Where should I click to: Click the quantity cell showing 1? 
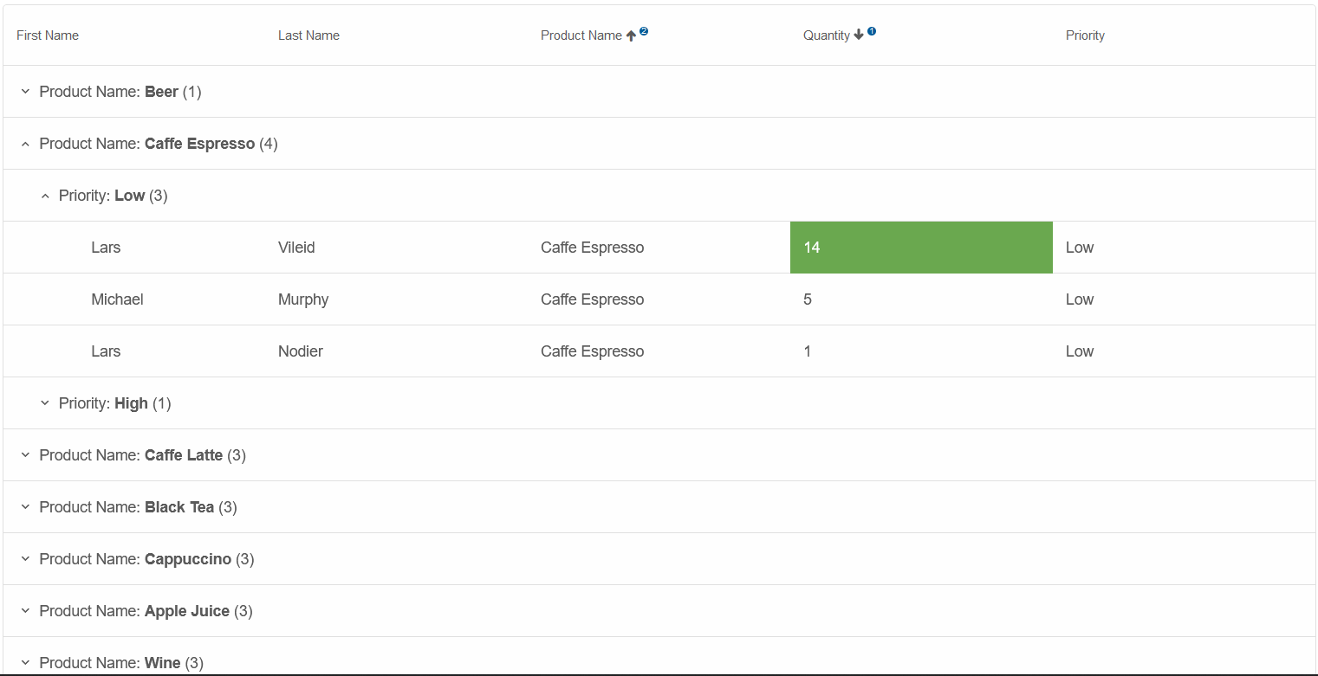tap(921, 351)
